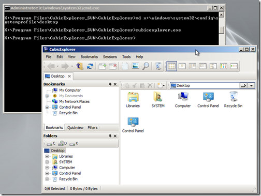Switch to the Bookmarks bottom tab
The width and height of the screenshot is (261, 196).
(x=54, y=127)
